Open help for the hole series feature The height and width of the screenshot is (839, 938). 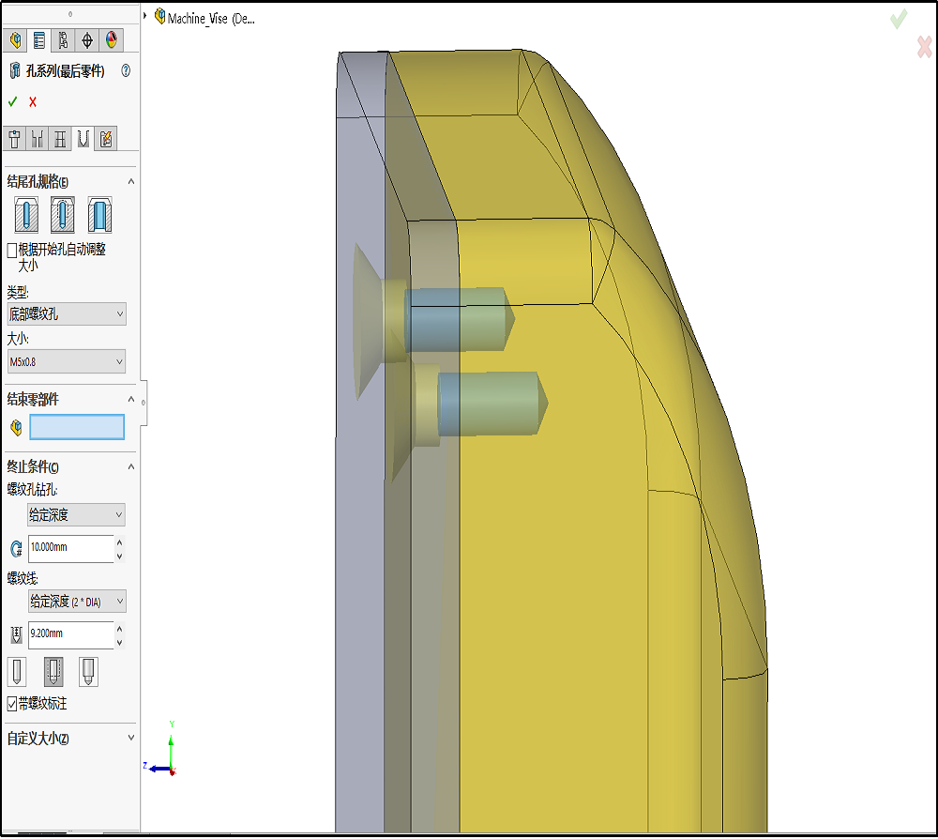126,71
